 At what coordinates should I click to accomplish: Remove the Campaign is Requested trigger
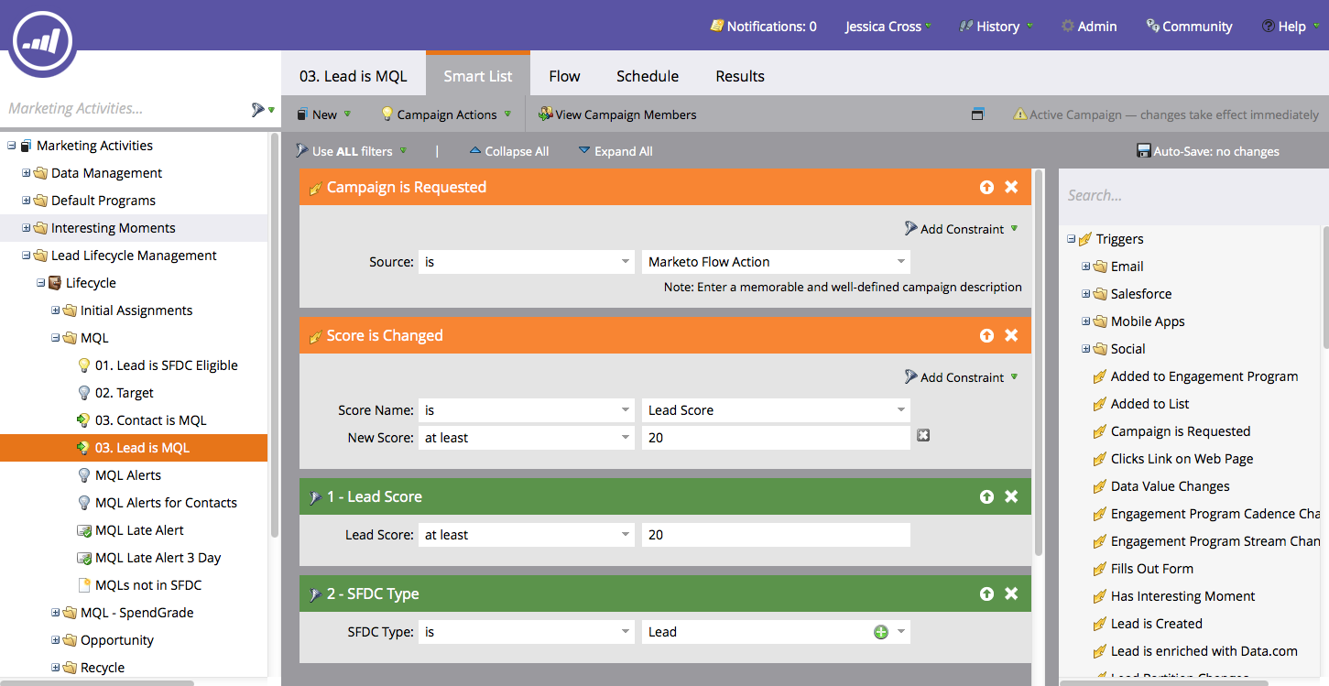(1011, 187)
